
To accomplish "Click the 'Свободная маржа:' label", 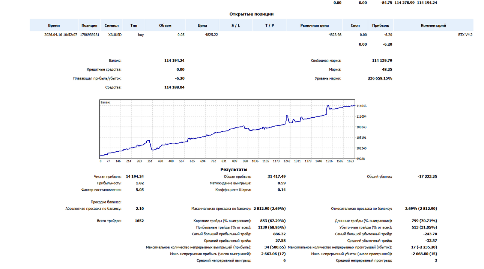I will point(326,60).
